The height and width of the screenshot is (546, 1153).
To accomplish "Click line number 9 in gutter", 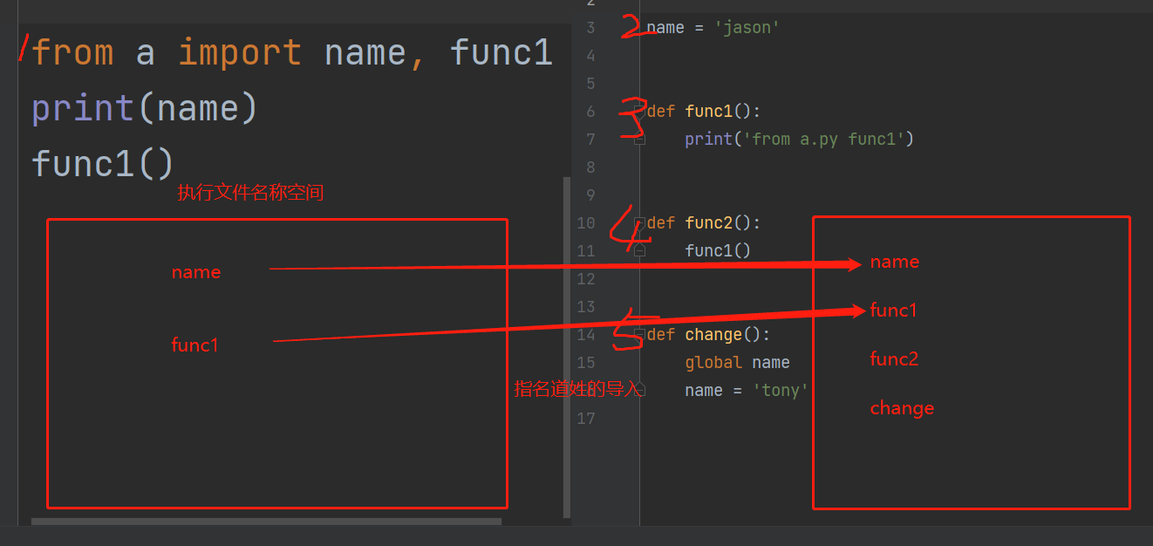I will pos(590,195).
